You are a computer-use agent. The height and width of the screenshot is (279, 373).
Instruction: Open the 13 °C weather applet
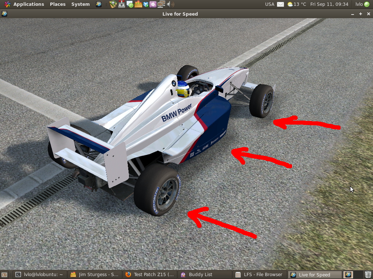[x=297, y=4]
